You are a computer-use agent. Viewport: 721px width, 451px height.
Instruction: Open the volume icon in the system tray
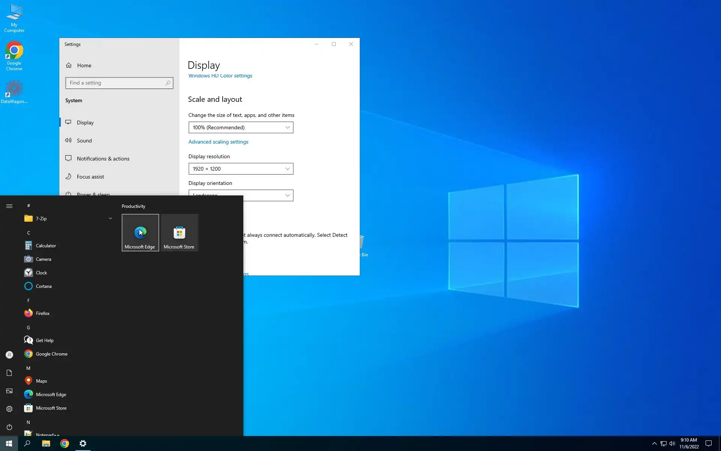point(672,443)
